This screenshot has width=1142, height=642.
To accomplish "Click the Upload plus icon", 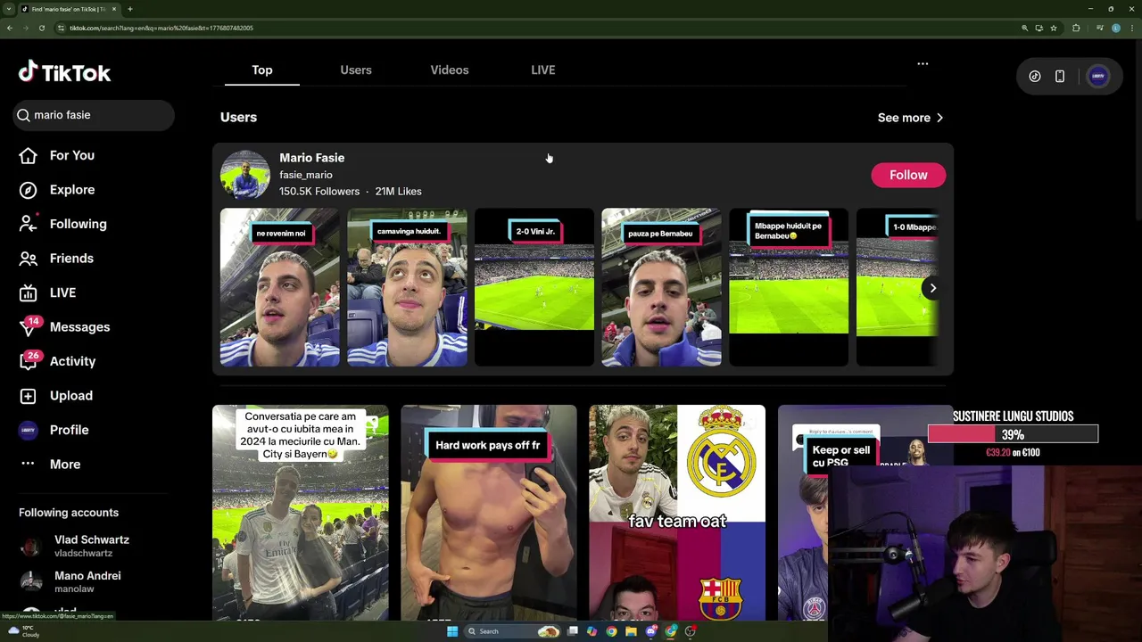I will (x=28, y=396).
